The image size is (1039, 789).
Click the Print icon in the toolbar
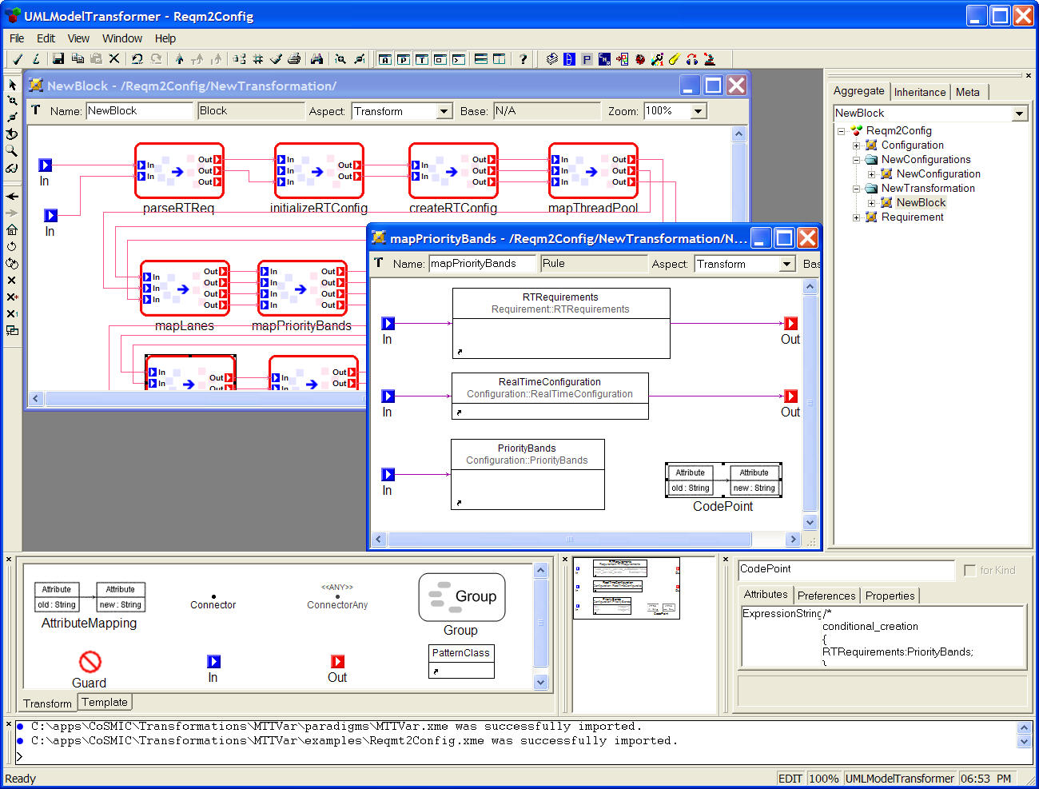(294, 59)
